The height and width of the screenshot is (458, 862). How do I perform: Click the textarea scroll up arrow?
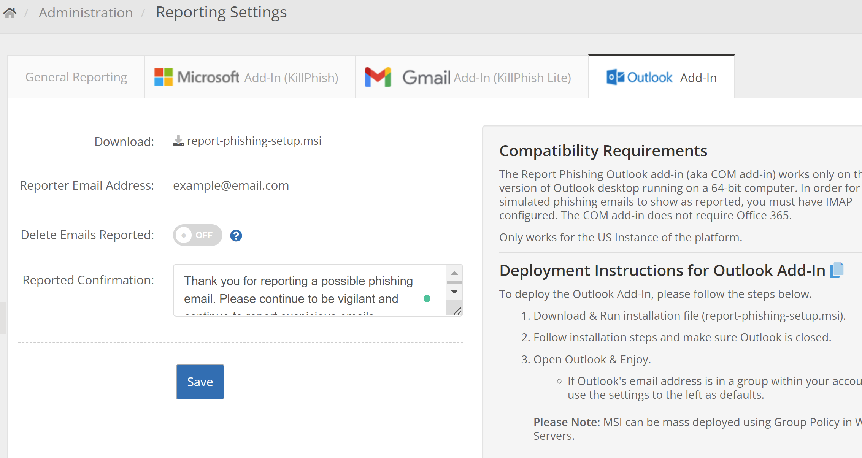coord(454,273)
